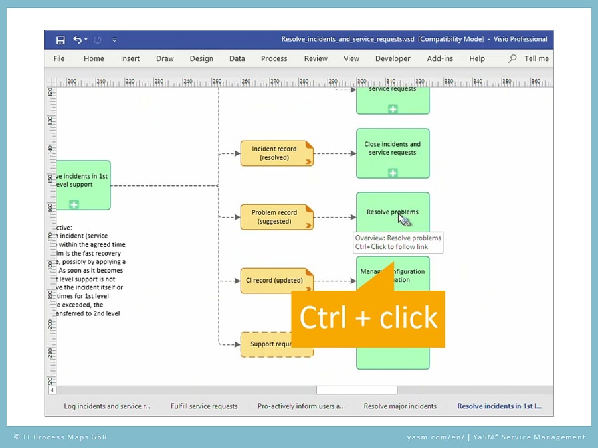Undo the last action
Image resolution: width=598 pixels, height=448 pixels.
[x=78, y=40]
